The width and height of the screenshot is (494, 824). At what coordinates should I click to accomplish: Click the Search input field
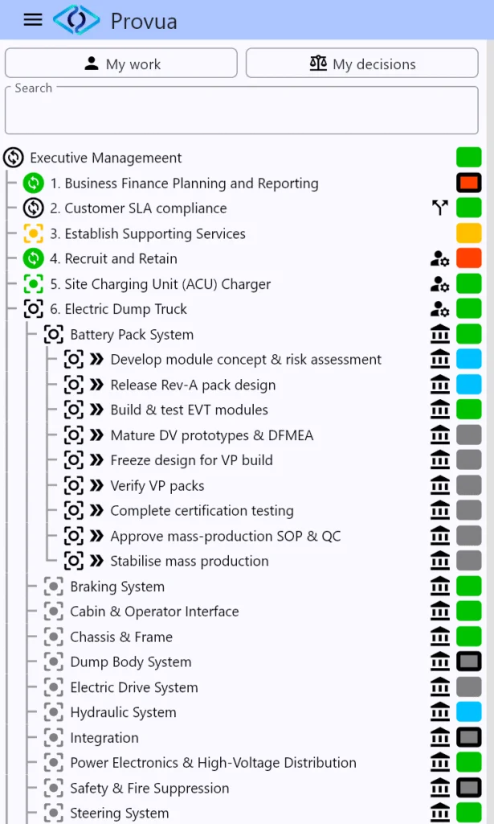pyautogui.click(x=241, y=111)
